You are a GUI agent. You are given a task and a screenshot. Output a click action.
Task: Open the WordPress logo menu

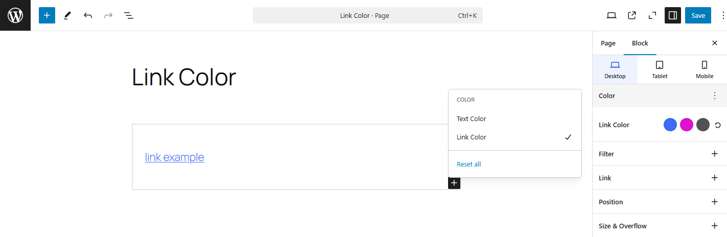tap(15, 15)
